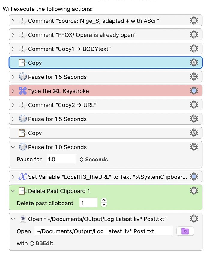Open the BBEdit application dropdown
Image resolution: width=207 pixels, height=253 pixels.
[x=42, y=243]
